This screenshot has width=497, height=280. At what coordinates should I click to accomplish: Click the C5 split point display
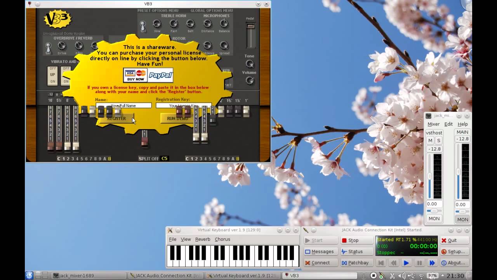(165, 159)
